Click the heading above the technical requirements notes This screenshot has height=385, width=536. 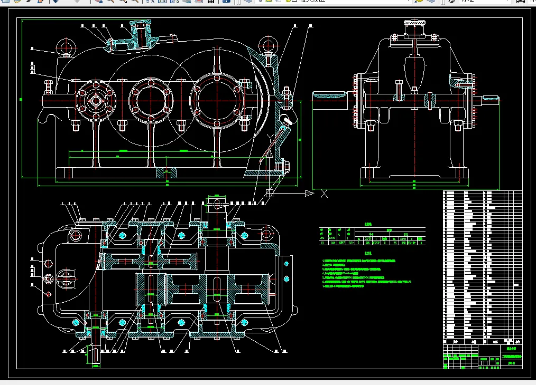[x=368, y=253]
